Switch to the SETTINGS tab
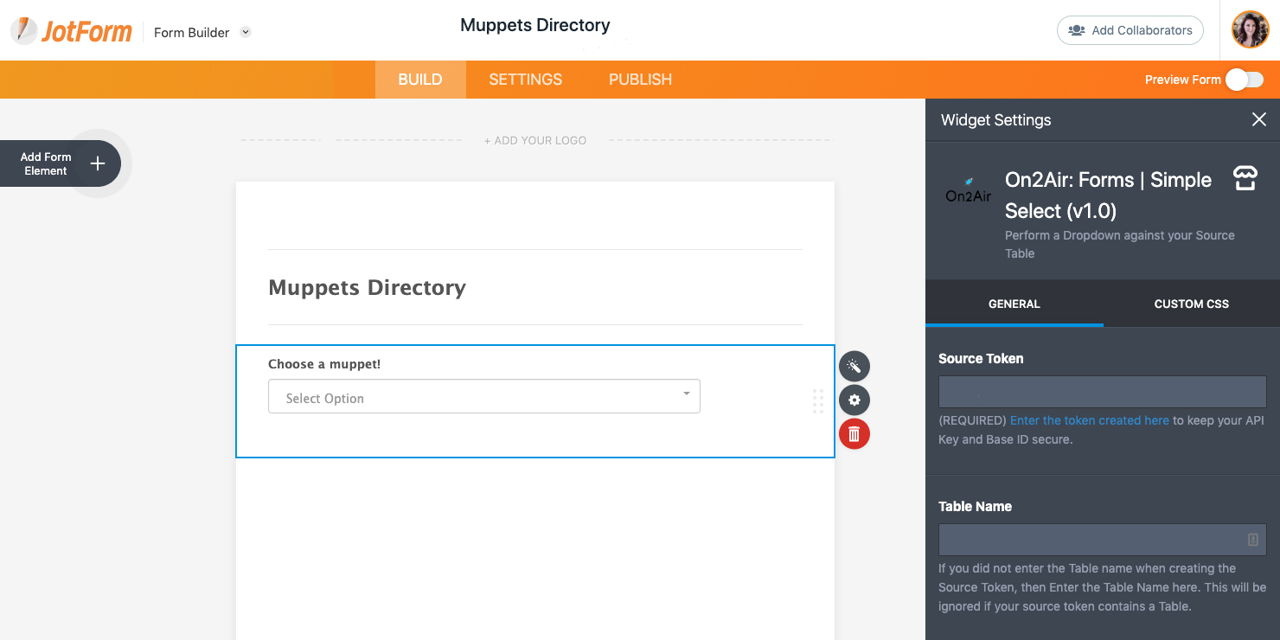1280x640 pixels. coord(526,80)
